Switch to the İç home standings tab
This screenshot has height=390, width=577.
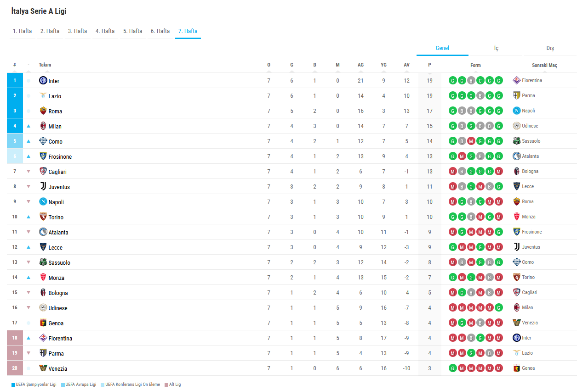coord(496,48)
